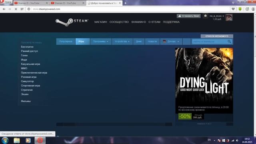The height and width of the screenshot is (144, 256).
Task: Browse the Бесплатно genre
Action: (x=27, y=47)
